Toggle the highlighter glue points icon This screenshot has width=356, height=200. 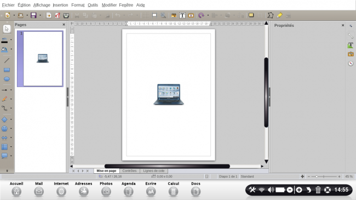tap(279, 15)
